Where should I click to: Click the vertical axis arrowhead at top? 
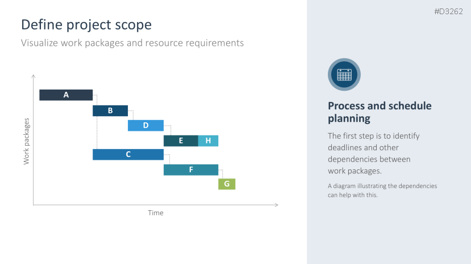coord(34,75)
